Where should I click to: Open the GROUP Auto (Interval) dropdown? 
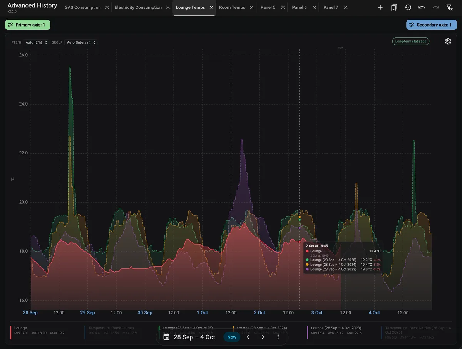(x=81, y=42)
